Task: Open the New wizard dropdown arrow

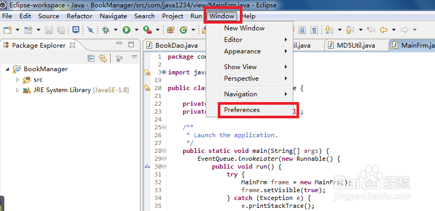Action: point(17,30)
